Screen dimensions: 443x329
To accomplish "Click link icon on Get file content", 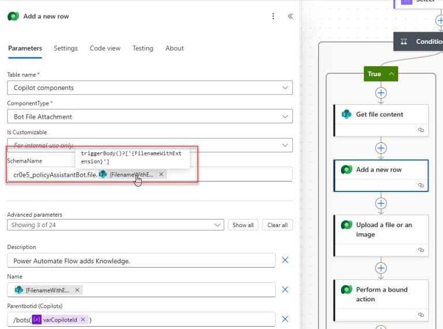I will coord(421,130).
